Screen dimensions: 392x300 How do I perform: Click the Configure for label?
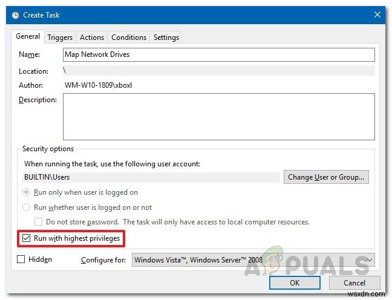(x=103, y=260)
